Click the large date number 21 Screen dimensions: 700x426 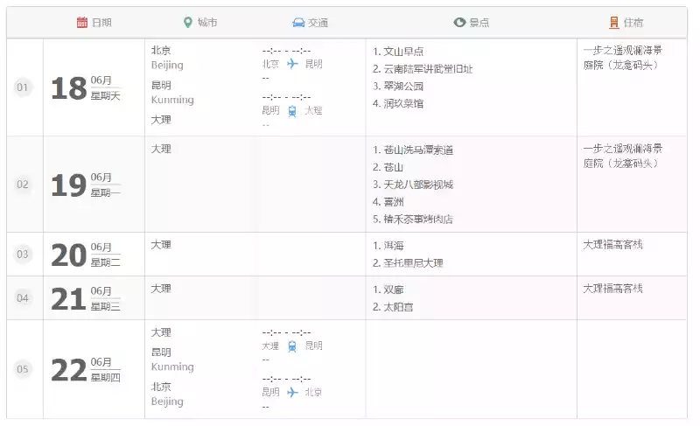point(68,299)
